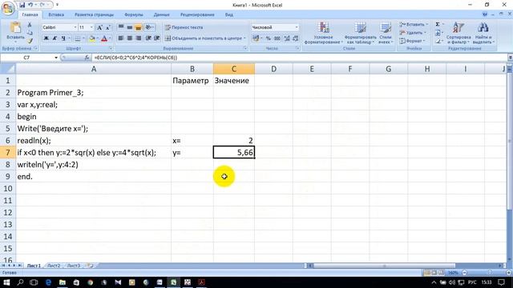Open Стили ячеек gallery

pyautogui.click(x=385, y=33)
